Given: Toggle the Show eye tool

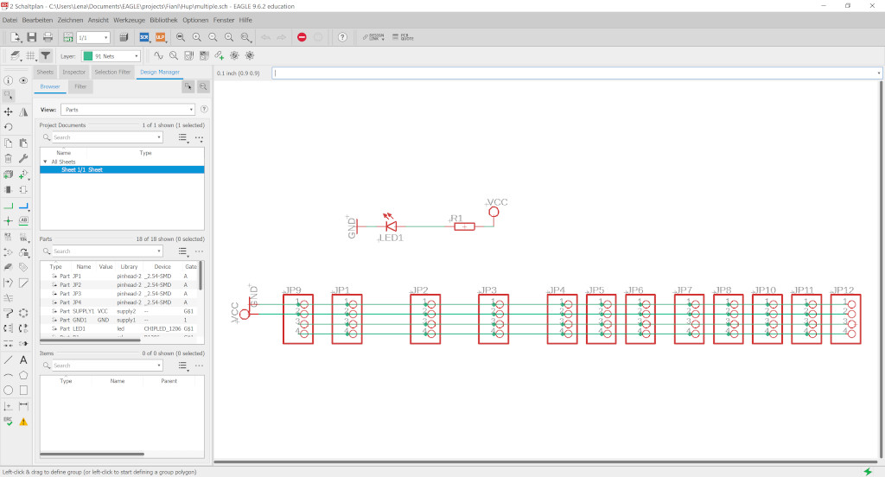Looking at the screenshot, I should click(23, 80).
